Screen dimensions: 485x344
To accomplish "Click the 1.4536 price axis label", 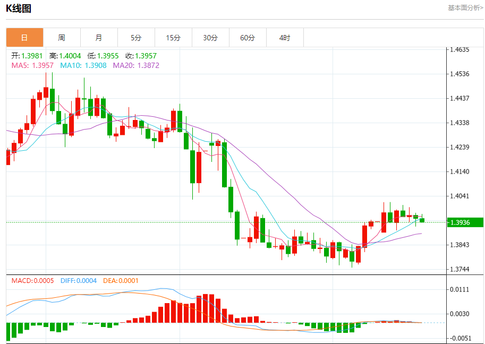I will [460, 74].
